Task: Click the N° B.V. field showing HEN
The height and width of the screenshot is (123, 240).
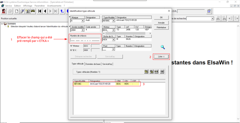Action: (87, 50)
